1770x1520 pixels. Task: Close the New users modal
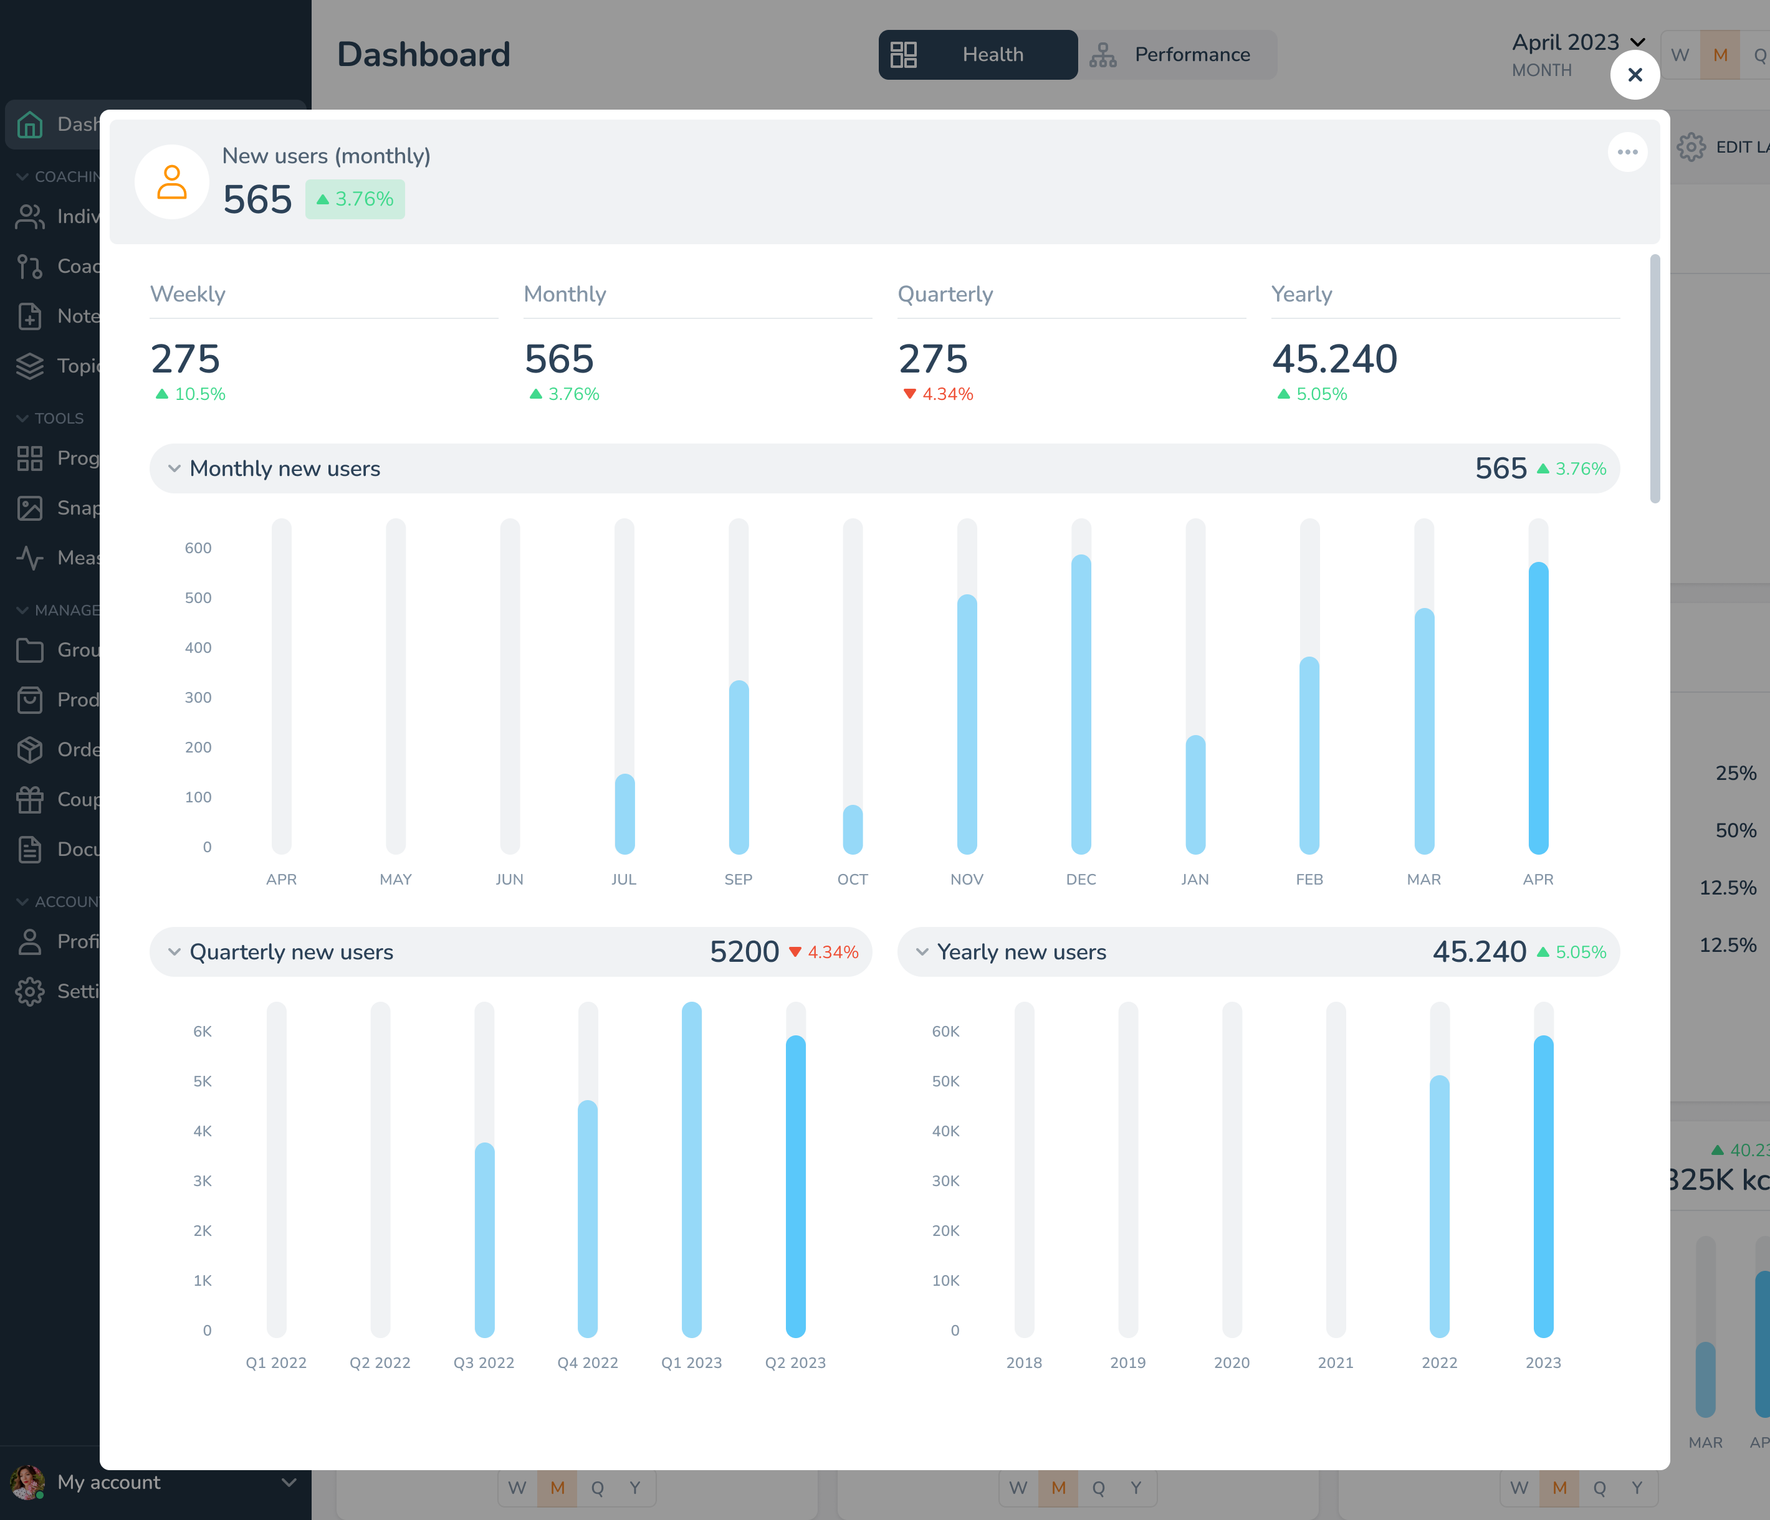click(1634, 75)
